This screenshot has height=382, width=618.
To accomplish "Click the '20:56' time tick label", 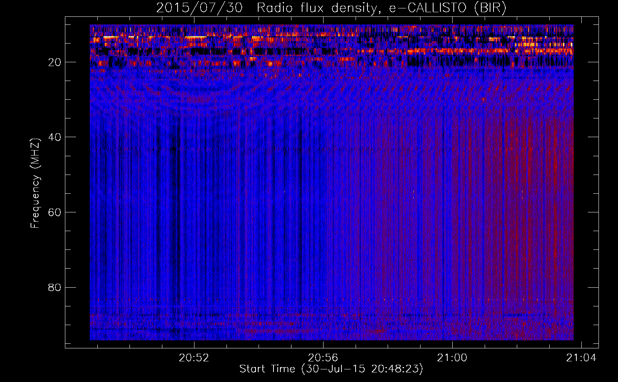I will (323, 358).
